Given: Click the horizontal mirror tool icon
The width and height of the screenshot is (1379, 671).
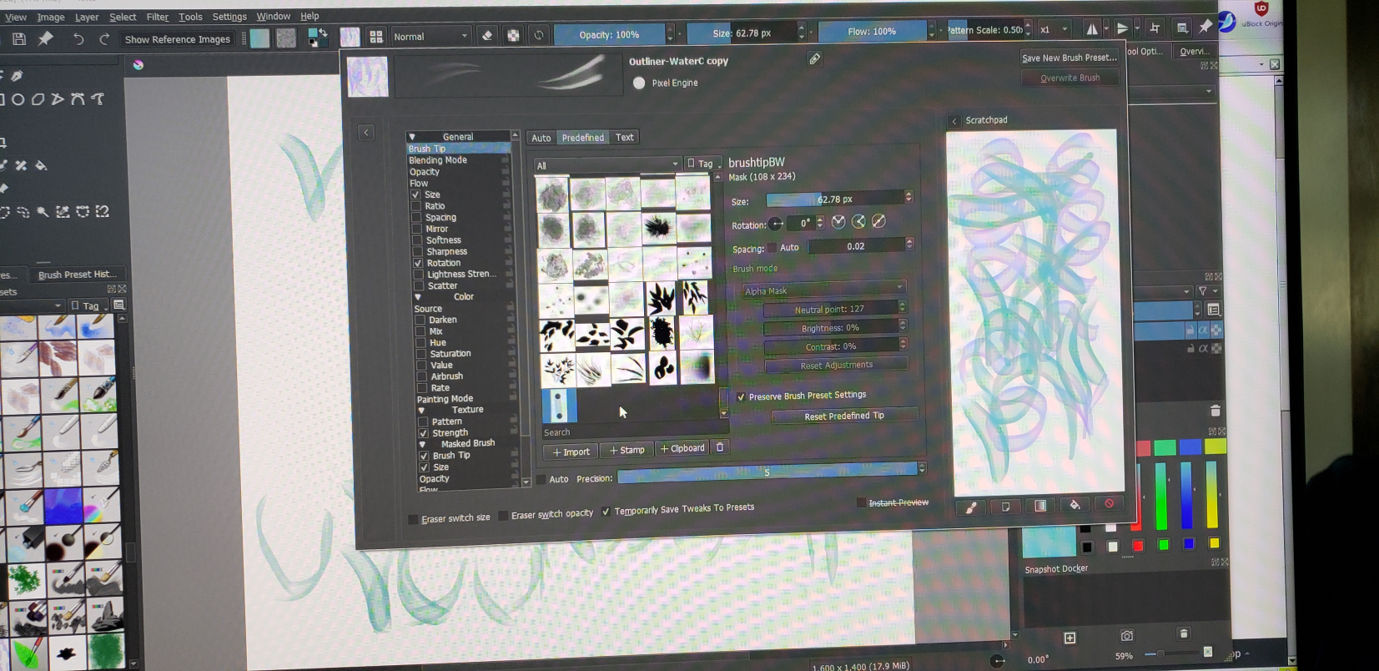Looking at the screenshot, I should click(x=1091, y=29).
